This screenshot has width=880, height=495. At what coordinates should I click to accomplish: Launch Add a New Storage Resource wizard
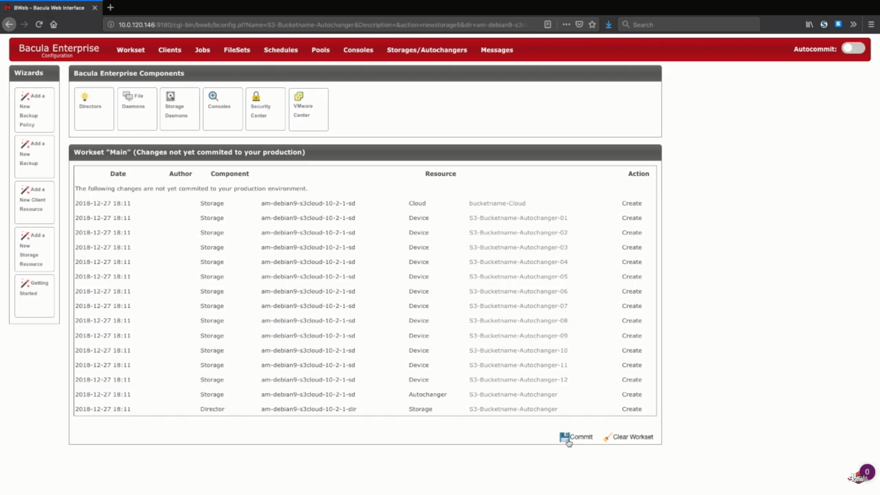coord(34,249)
